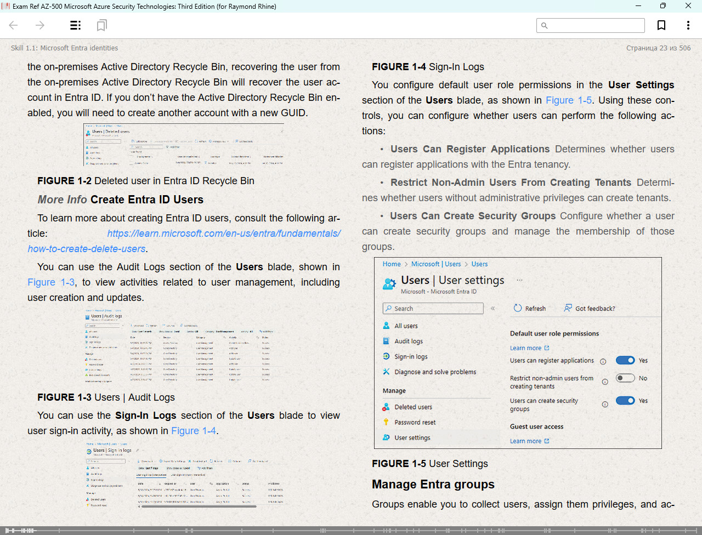Open the three-dot options menu

(688, 25)
